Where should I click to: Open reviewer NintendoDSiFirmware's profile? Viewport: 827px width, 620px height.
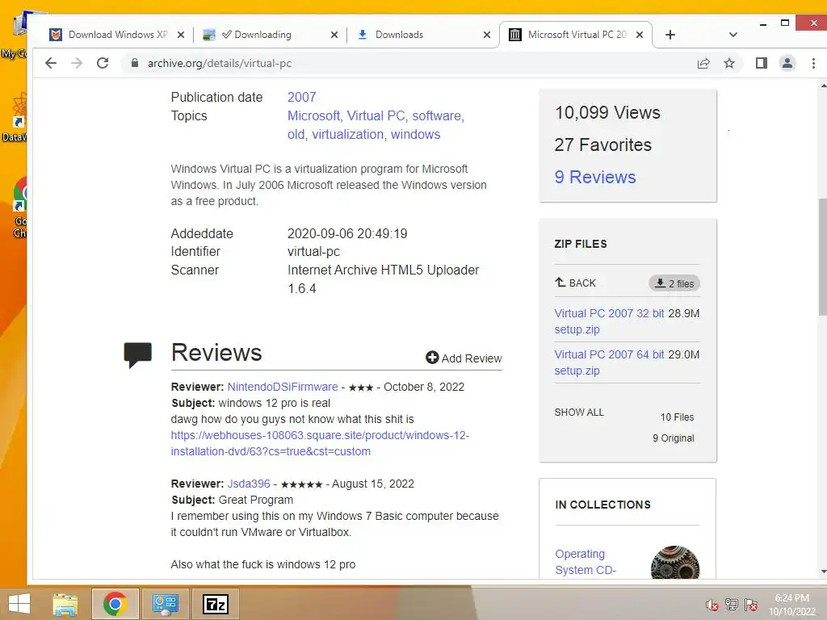pos(283,387)
